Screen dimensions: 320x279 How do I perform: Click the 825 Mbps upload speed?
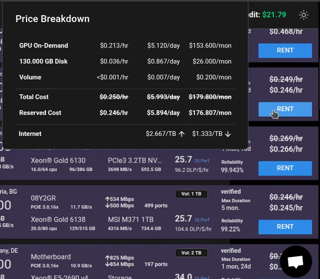click(x=120, y=258)
